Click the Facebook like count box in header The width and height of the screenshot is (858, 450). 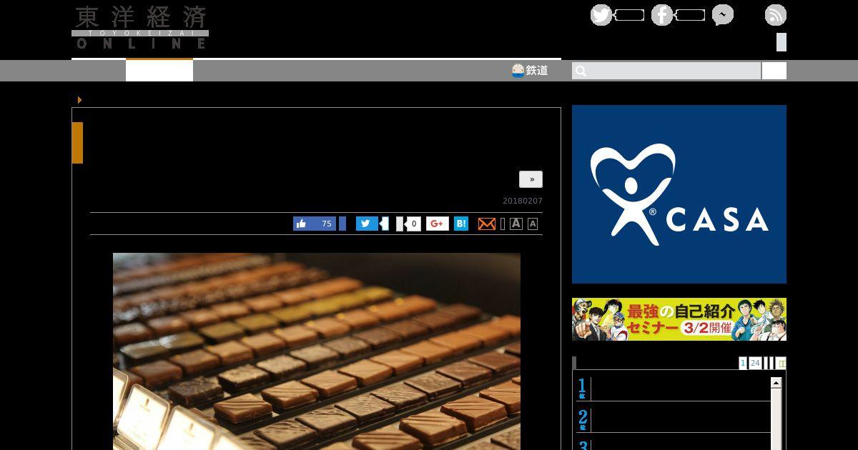690,15
